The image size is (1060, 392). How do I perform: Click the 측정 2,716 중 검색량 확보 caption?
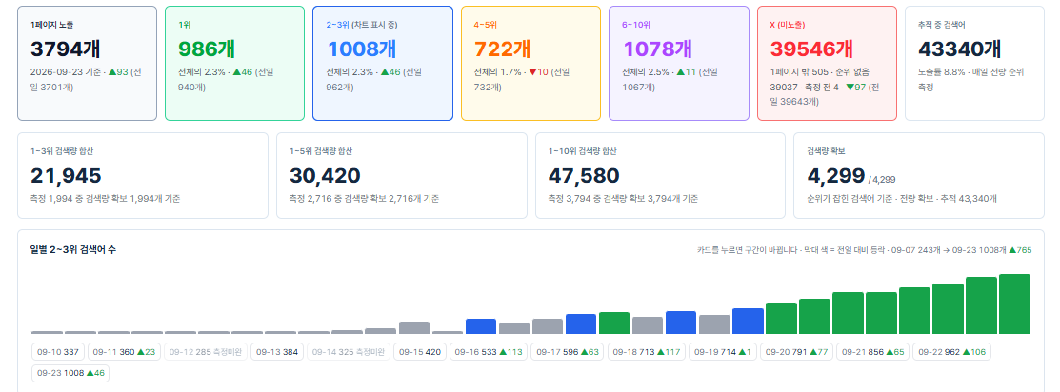coord(364,199)
